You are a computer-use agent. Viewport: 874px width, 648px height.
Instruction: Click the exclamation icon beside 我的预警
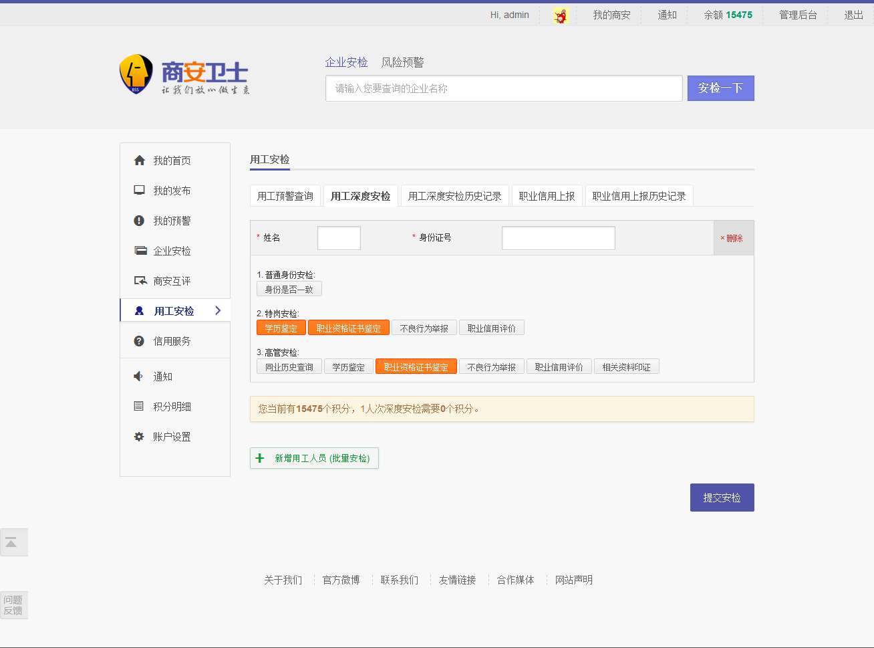[139, 221]
